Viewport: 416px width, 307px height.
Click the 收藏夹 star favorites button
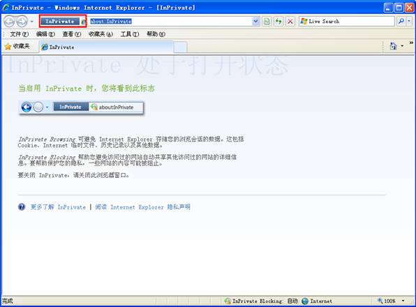tap(17, 46)
